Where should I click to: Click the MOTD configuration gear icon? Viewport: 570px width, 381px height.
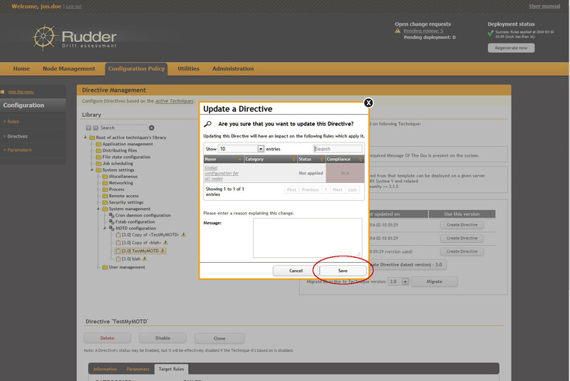pos(112,229)
